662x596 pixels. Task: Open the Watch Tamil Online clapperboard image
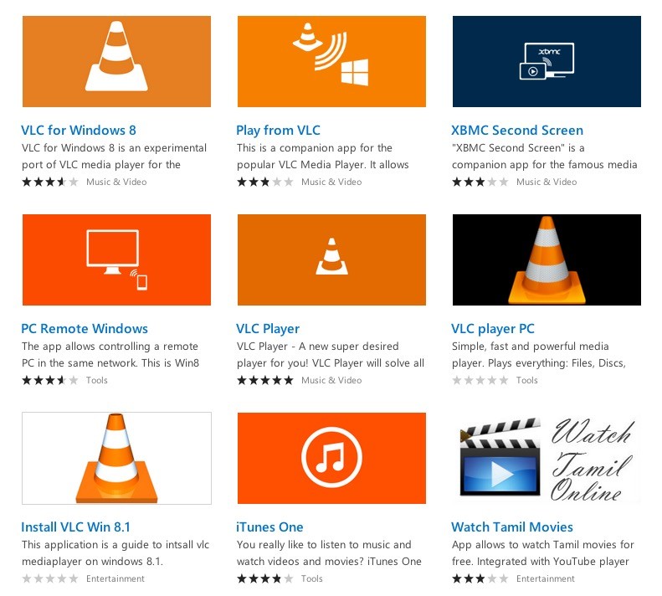[x=547, y=458]
